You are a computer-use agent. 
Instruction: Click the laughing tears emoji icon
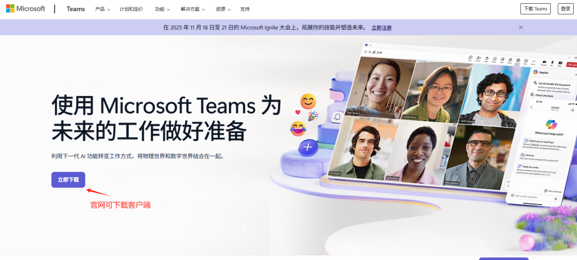[298, 129]
